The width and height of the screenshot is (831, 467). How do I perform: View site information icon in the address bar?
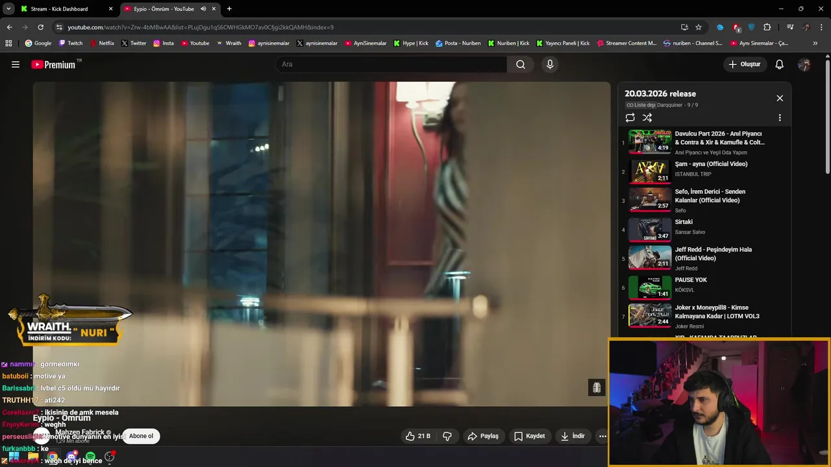point(59,27)
